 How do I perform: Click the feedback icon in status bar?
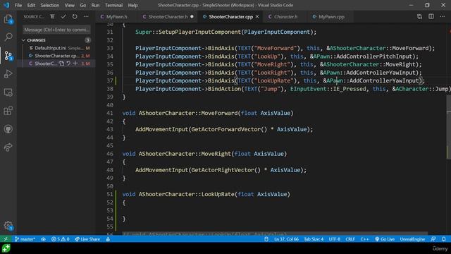click(433, 239)
